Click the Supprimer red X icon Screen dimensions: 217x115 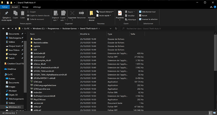(72, 13)
